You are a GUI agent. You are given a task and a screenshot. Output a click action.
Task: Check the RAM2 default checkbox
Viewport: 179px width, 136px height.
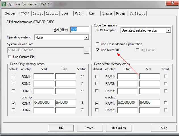97,83
